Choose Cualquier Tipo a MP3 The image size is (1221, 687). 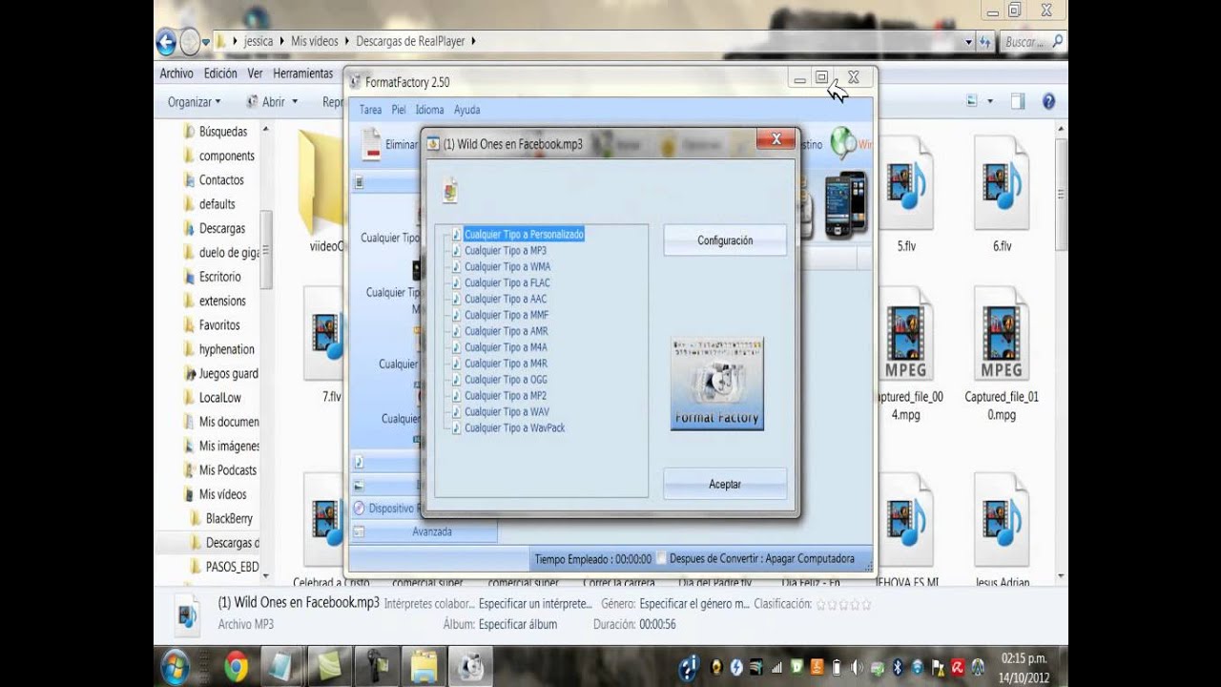pos(505,250)
